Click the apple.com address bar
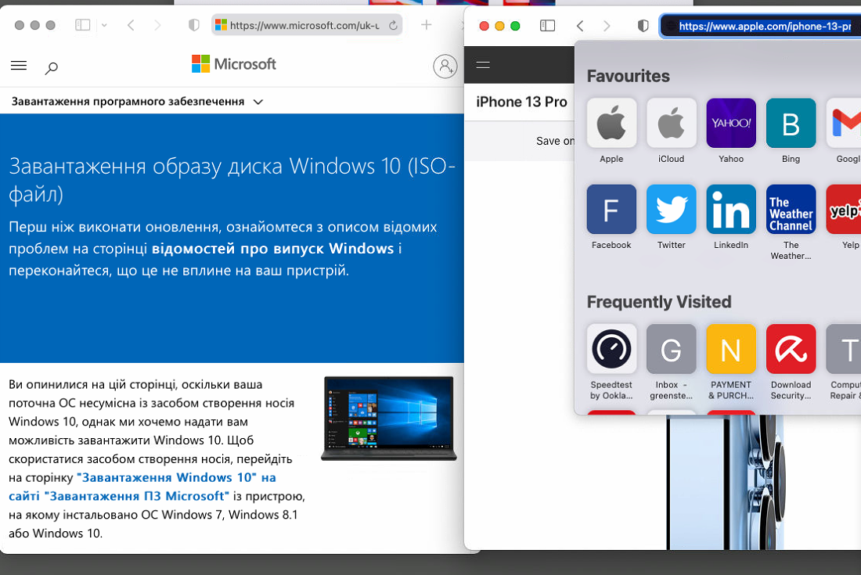Screen dimensions: 861x575 pyautogui.click(x=761, y=26)
